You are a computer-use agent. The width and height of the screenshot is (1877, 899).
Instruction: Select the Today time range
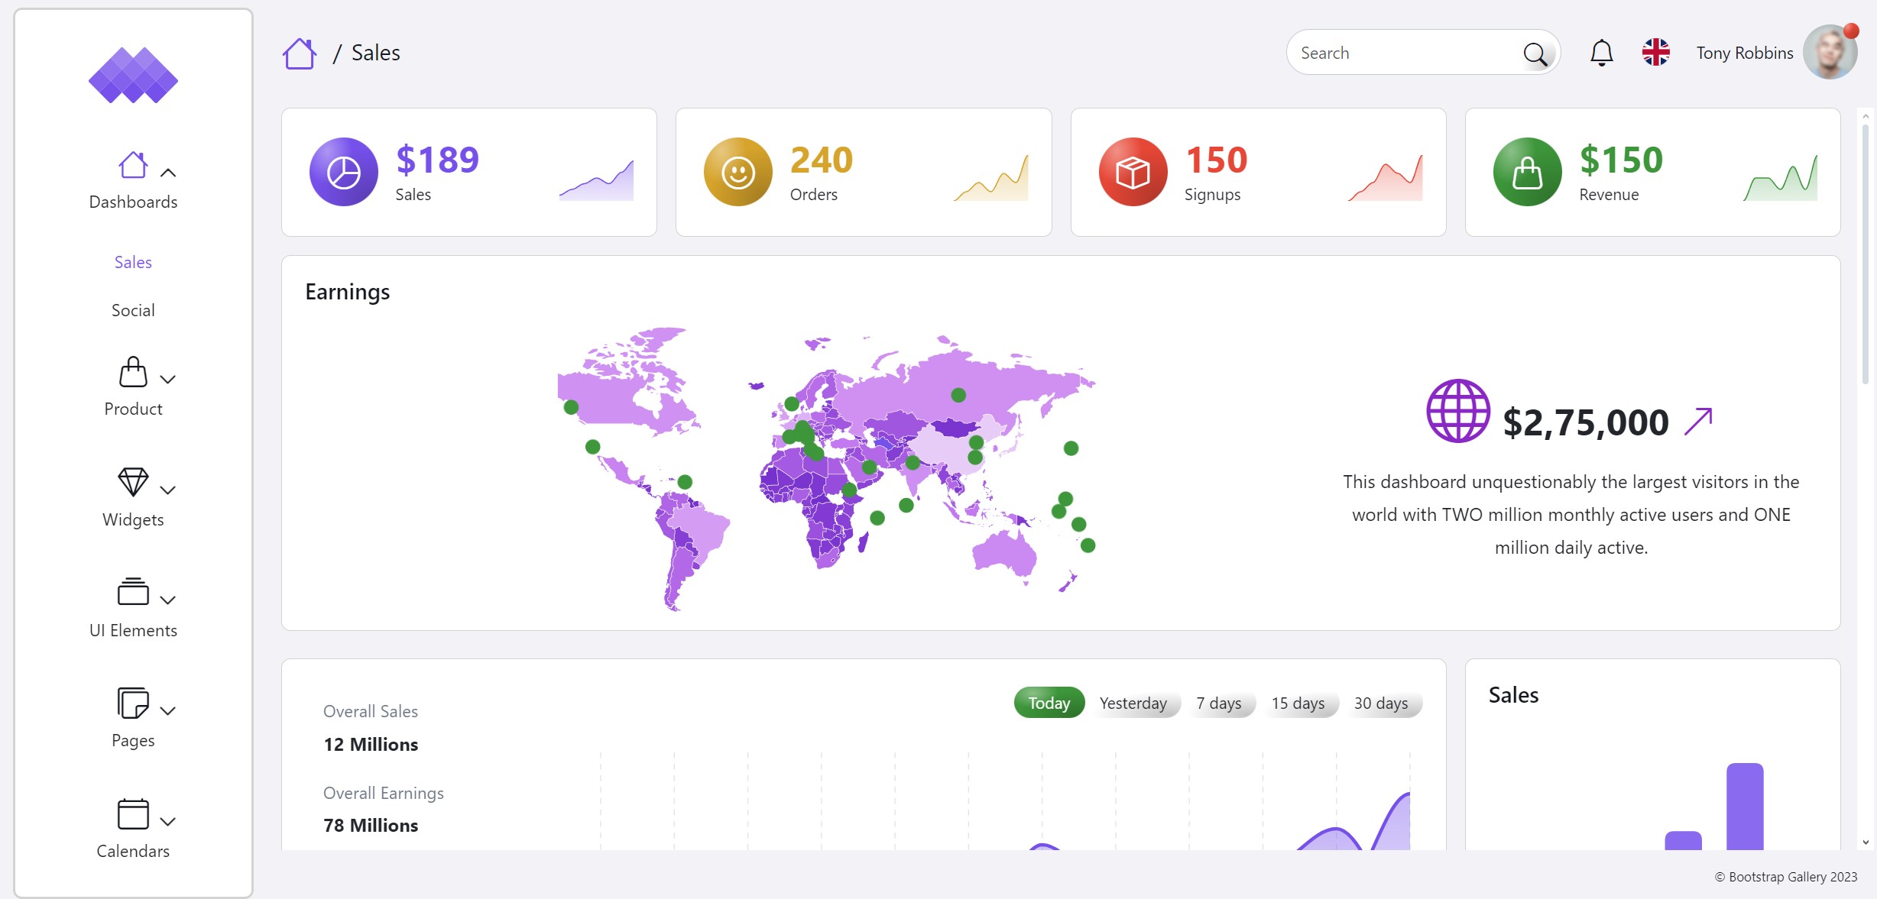tap(1049, 703)
